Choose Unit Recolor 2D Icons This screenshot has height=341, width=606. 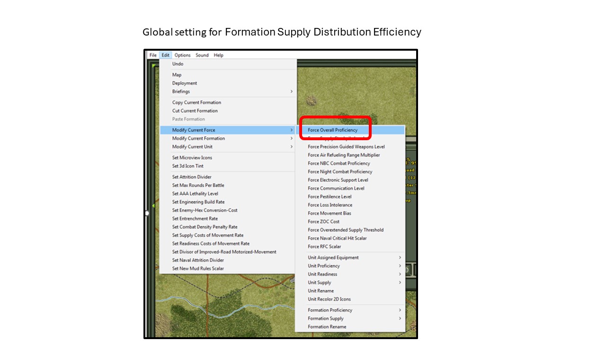pyautogui.click(x=350, y=299)
